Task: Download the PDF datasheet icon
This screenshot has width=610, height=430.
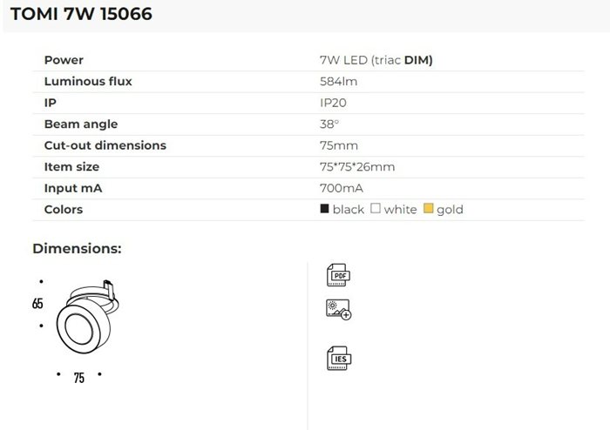Action: pos(338,275)
